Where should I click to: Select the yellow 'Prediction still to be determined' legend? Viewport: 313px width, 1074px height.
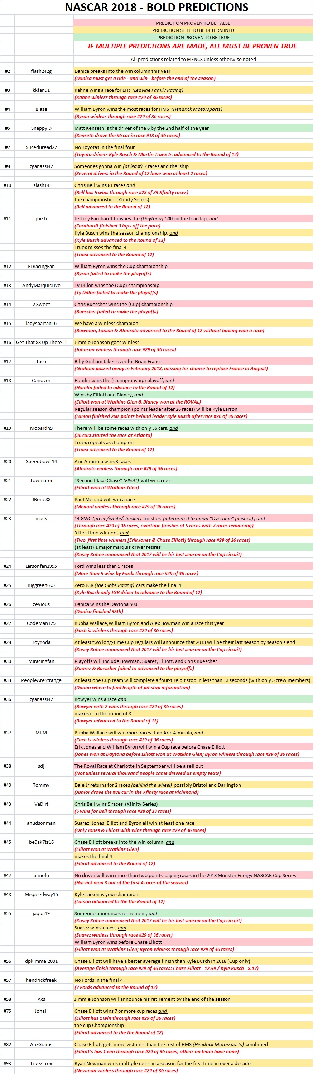[x=193, y=30]
